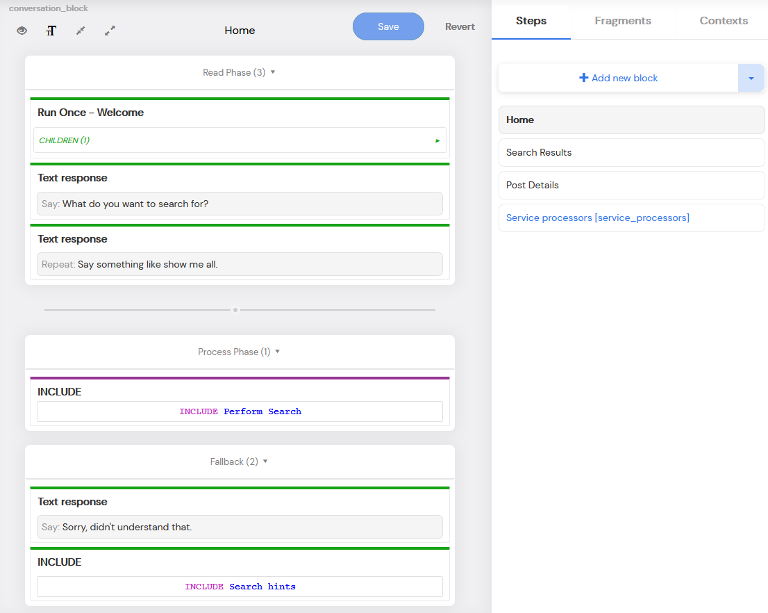This screenshot has width=768, height=613.
Task: Click the plus icon on Add new block
Action: coord(583,77)
